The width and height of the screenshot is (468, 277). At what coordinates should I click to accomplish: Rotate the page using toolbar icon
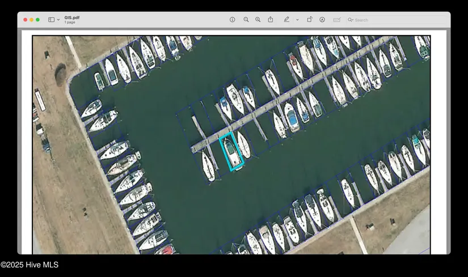click(310, 19)
